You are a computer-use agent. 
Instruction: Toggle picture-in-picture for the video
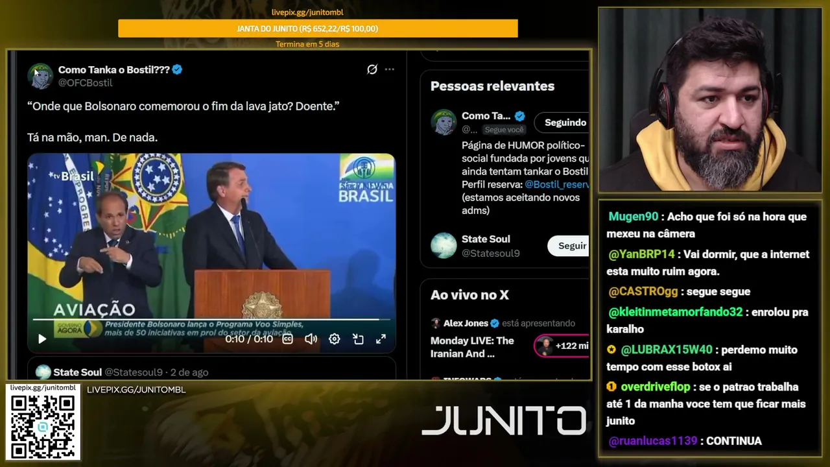click(358, 339)
